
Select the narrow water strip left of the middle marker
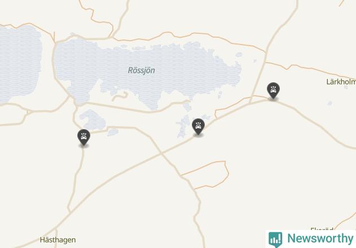click(x=183, y=127)
